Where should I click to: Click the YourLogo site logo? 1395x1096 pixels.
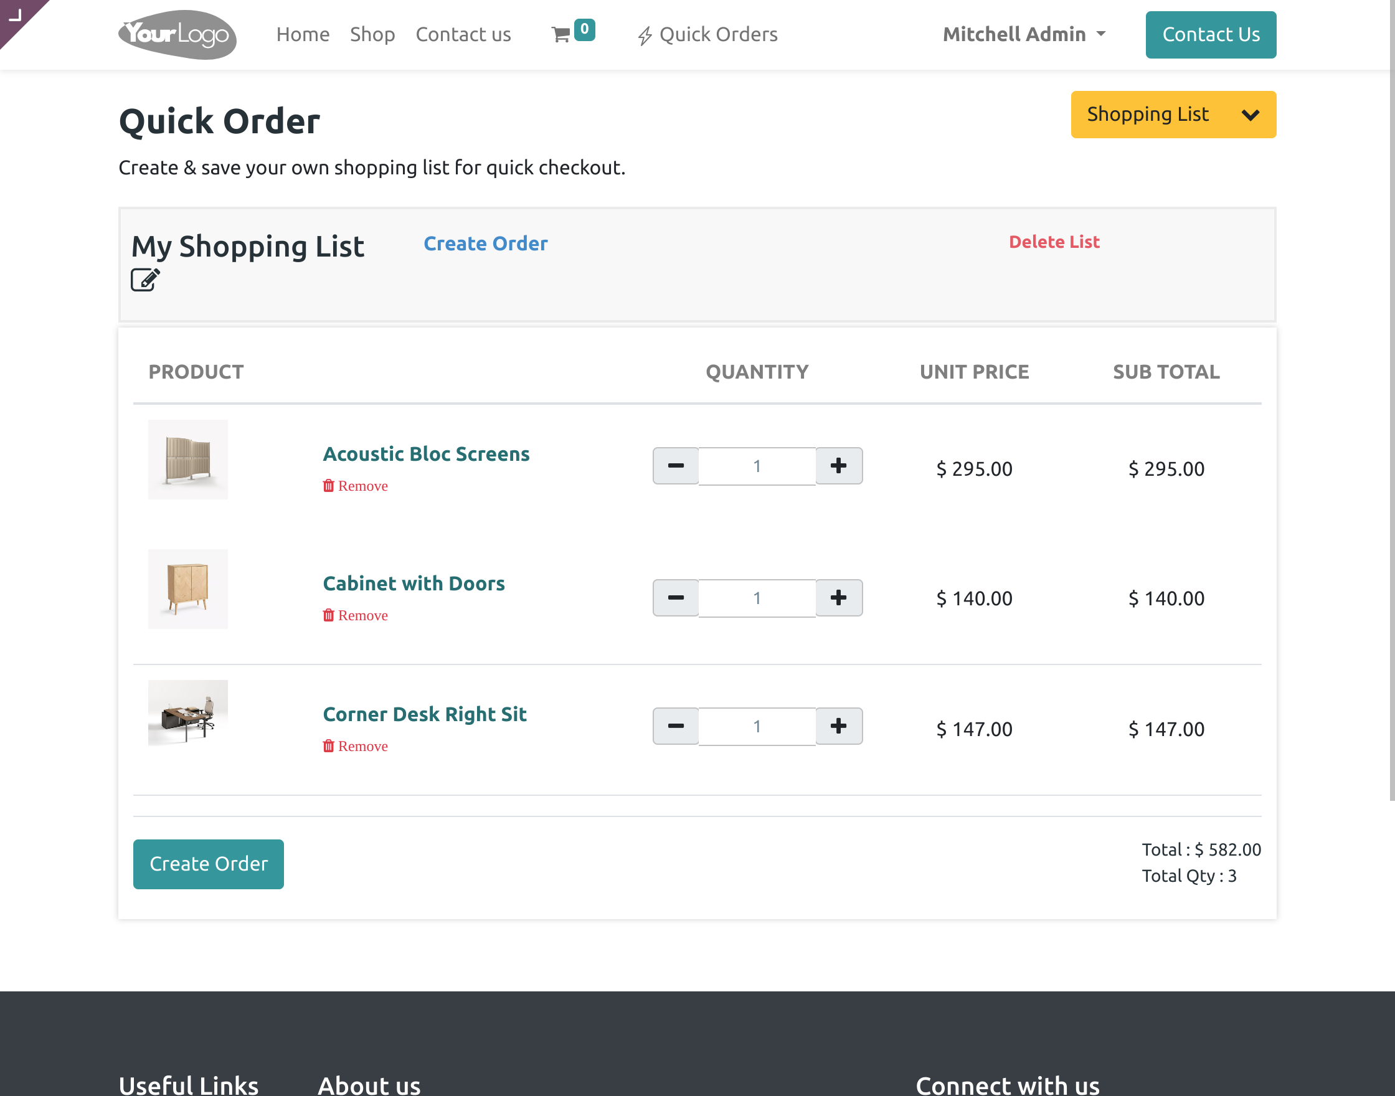click(x=177, y=35)
